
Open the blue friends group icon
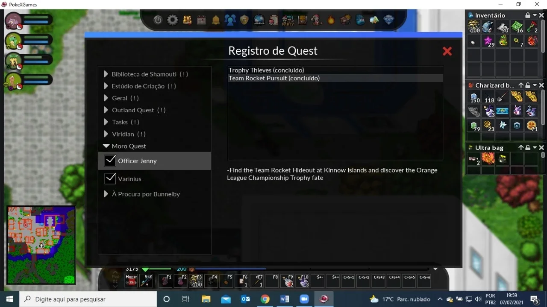pos(230,20)
